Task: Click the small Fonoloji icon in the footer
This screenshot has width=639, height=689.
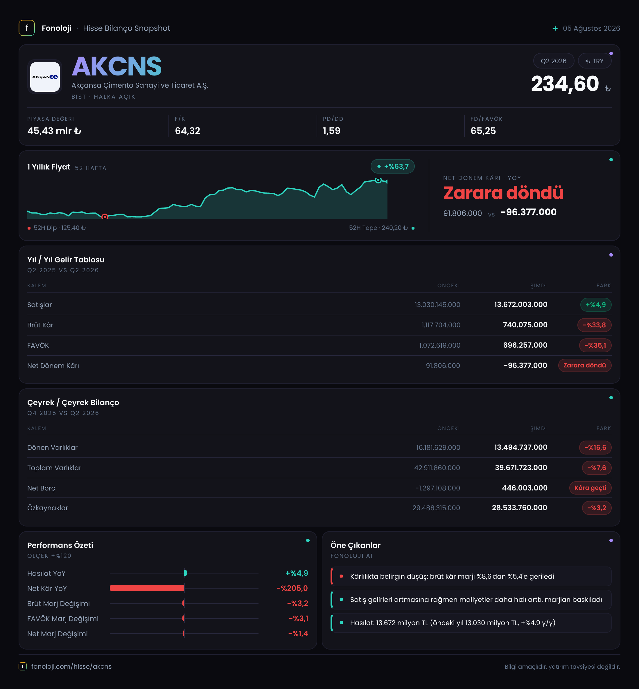Action: (22, 666)
